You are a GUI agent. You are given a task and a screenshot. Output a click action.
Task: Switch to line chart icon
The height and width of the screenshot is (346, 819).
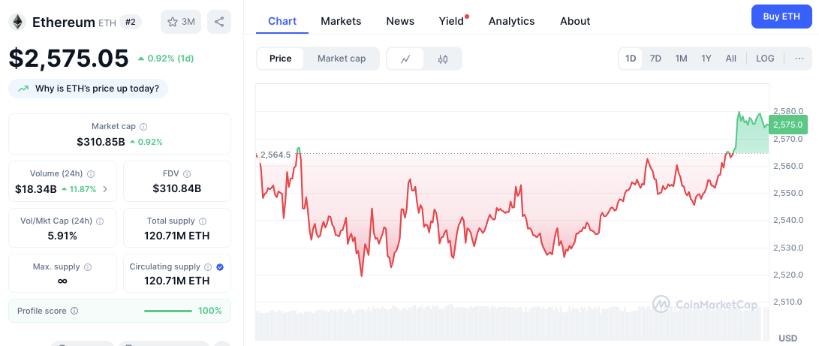click(x=405, y=59)
